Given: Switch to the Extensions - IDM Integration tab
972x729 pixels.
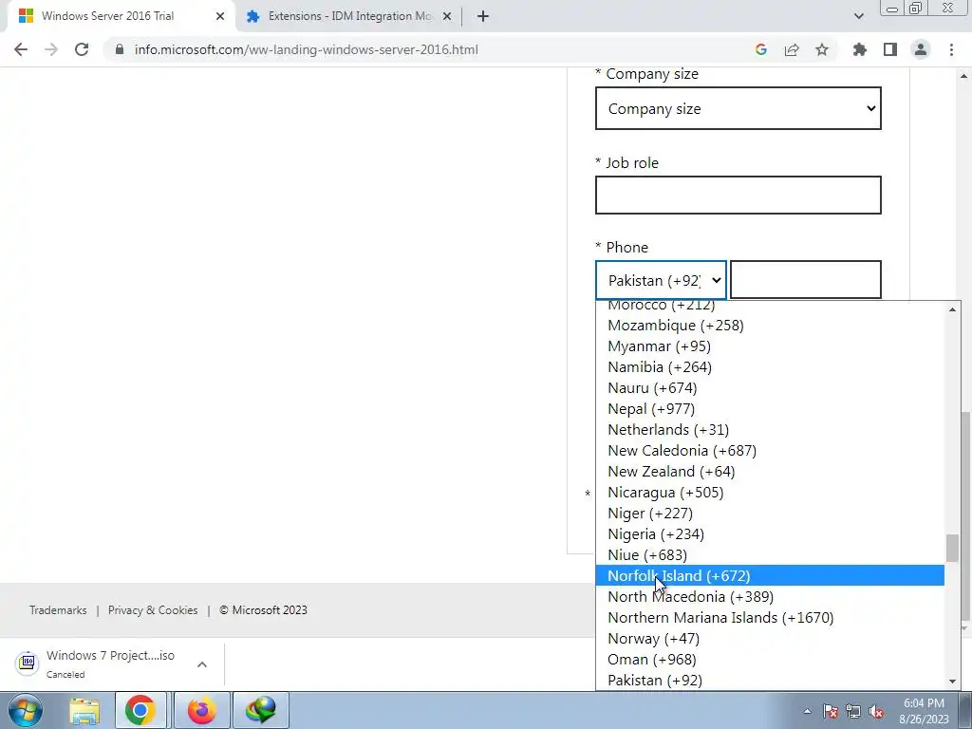Looking at the screenshot, I should click(x=349, y=16).
